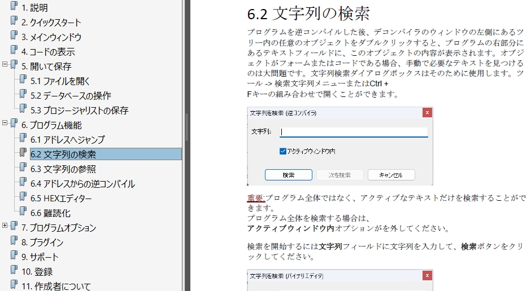Click the bookmark icon beside 8. プラグイン
531x291 pixels.
click(14, 241)
